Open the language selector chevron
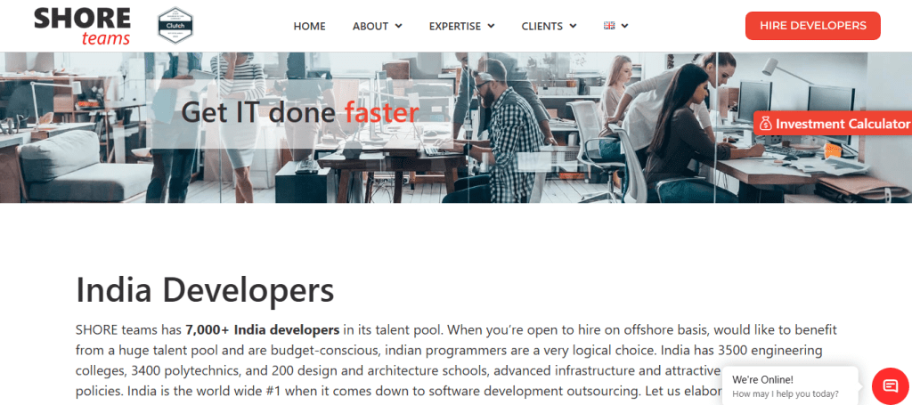The image size is (912, 405). click(x=624, y=26)
